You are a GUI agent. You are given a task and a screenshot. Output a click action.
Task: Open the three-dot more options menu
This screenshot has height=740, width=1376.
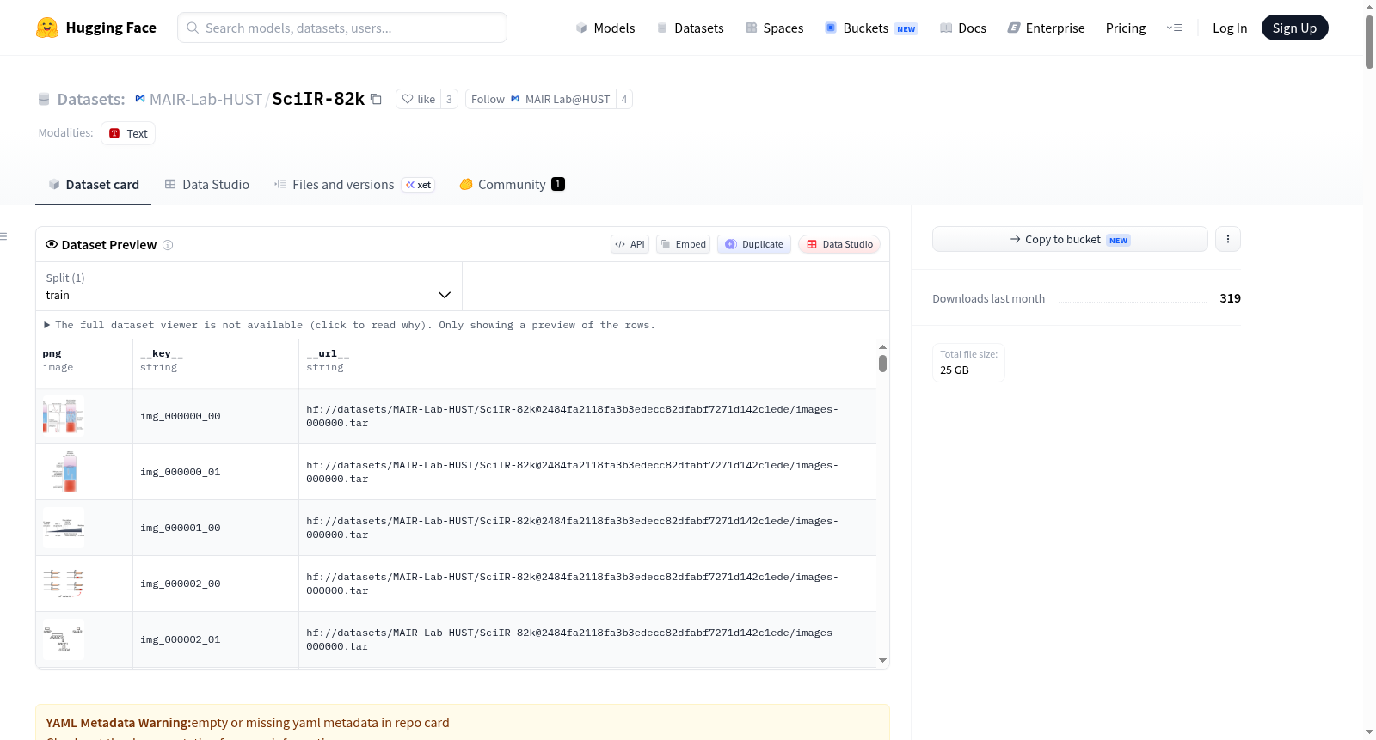point(1228,239)
